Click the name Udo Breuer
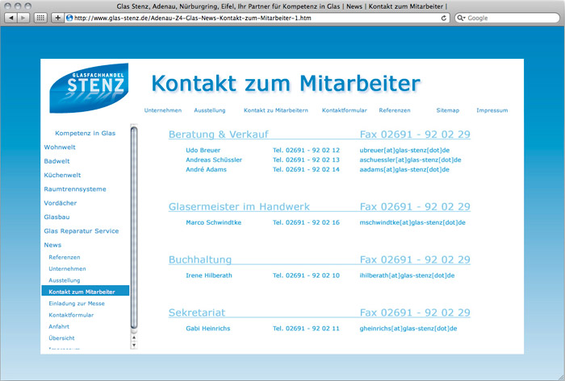Image resolution: width=565 pixels, height=381 pixels. tap(203, 151)
